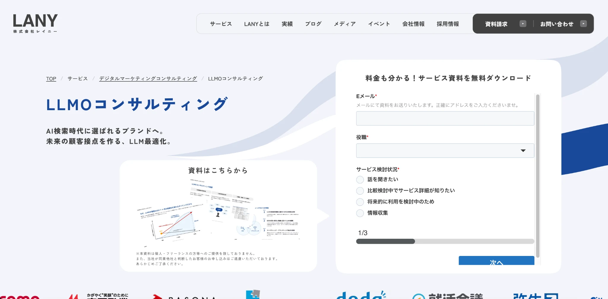The width and height of the screenshot is (608, 299).
Task: Select 比較検討中でサービス詳細が知りたい radio option
Action: click(x=360, y=191)
